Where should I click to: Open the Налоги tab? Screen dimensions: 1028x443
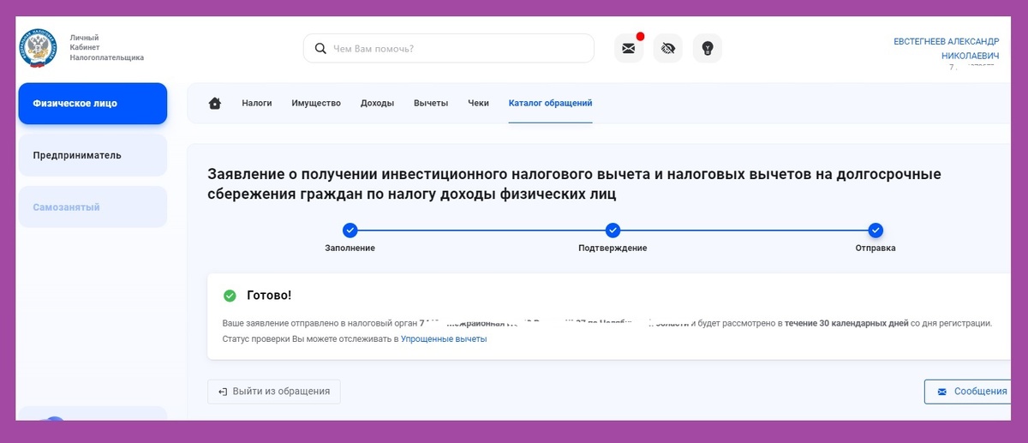tap(257, 103)
